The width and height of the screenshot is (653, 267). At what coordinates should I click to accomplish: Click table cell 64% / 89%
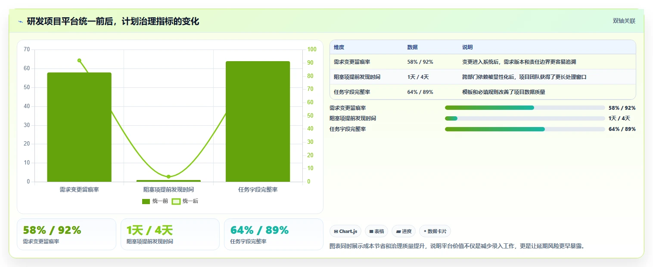[x=420, y=92]
